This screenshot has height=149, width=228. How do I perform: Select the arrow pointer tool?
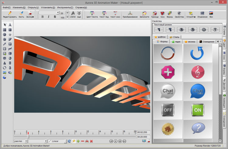coord(5,25)
